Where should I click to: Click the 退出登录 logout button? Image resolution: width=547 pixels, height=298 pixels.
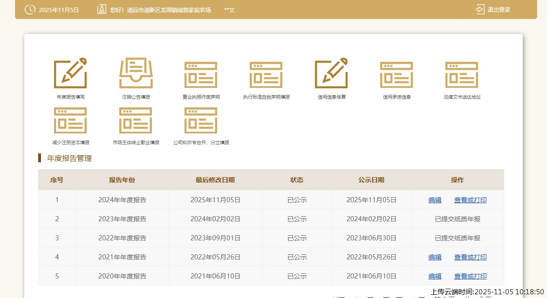[493, 10]
